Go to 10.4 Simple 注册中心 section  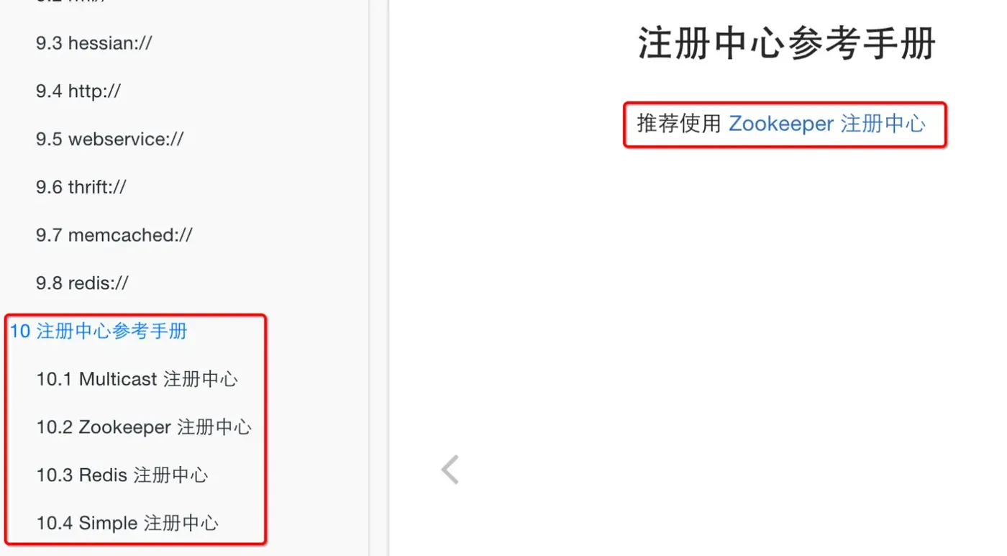coord(127,523)
